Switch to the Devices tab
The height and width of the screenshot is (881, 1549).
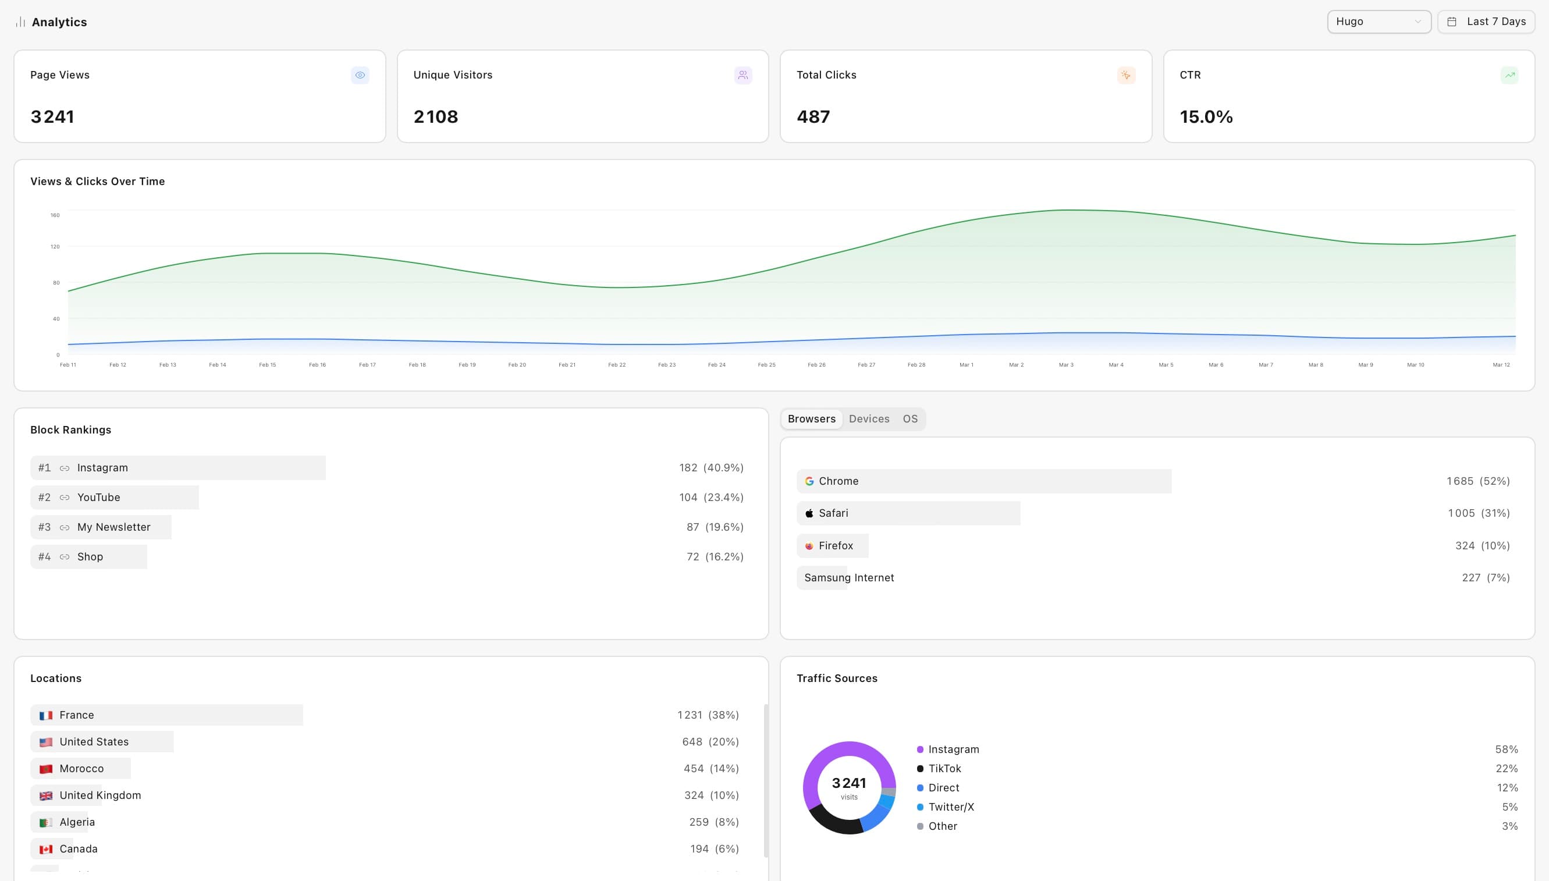(869, 418)
